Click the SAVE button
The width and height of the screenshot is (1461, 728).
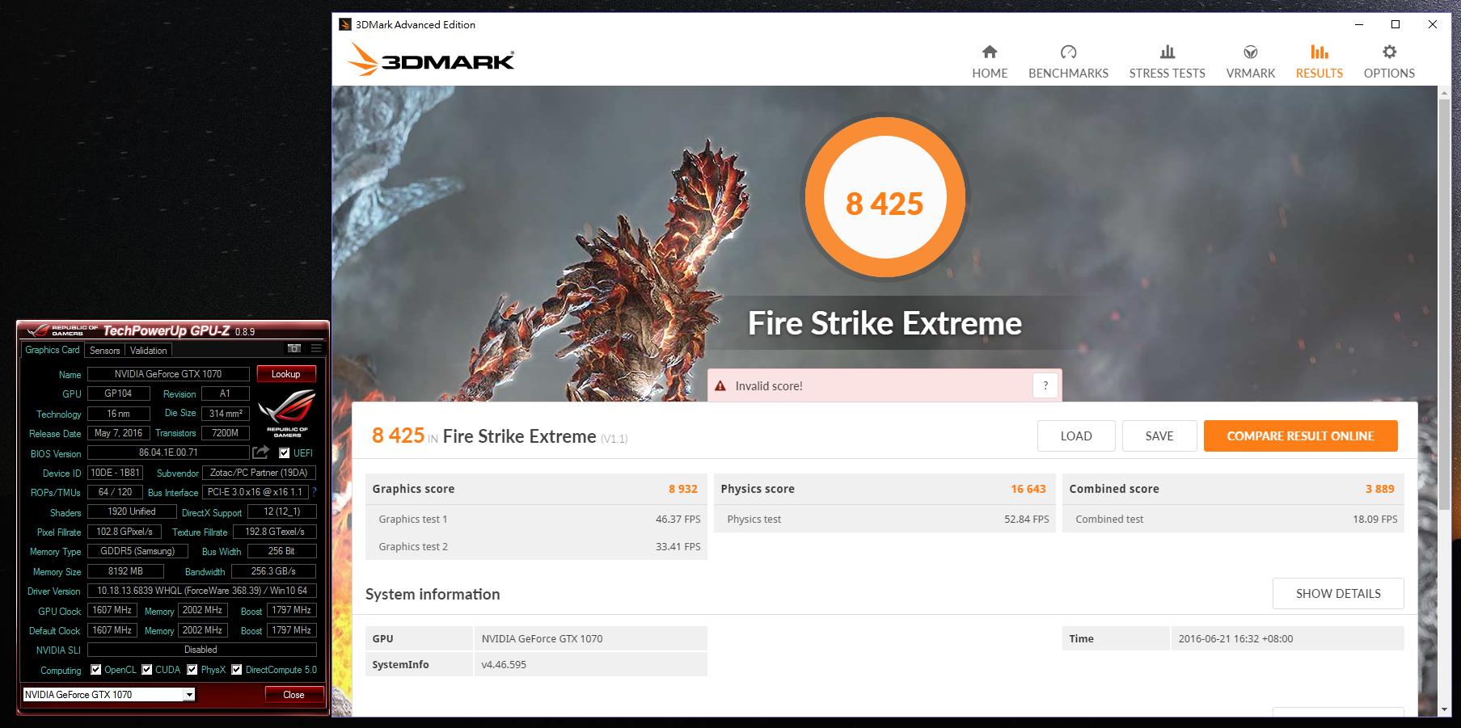click(1159, 436)
